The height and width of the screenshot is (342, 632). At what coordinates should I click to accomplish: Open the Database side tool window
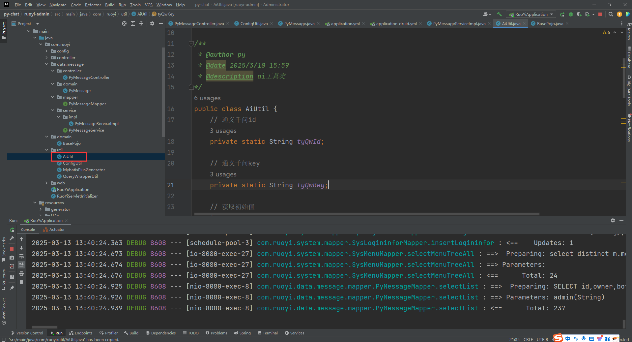629,57
